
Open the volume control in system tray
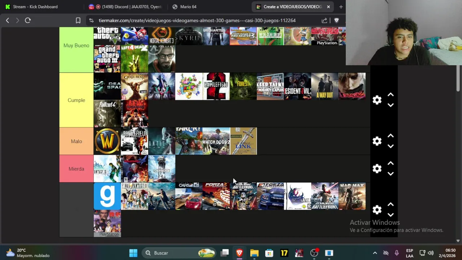[431, 253]
